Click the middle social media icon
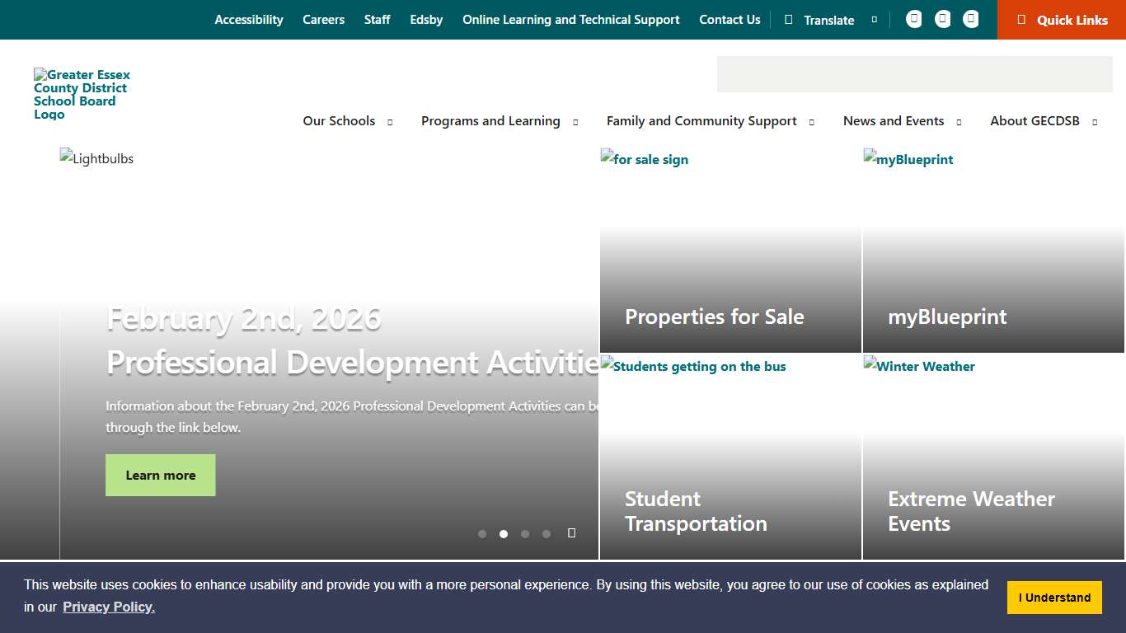Screen dimensions: 1126x633 click(942, 18)
